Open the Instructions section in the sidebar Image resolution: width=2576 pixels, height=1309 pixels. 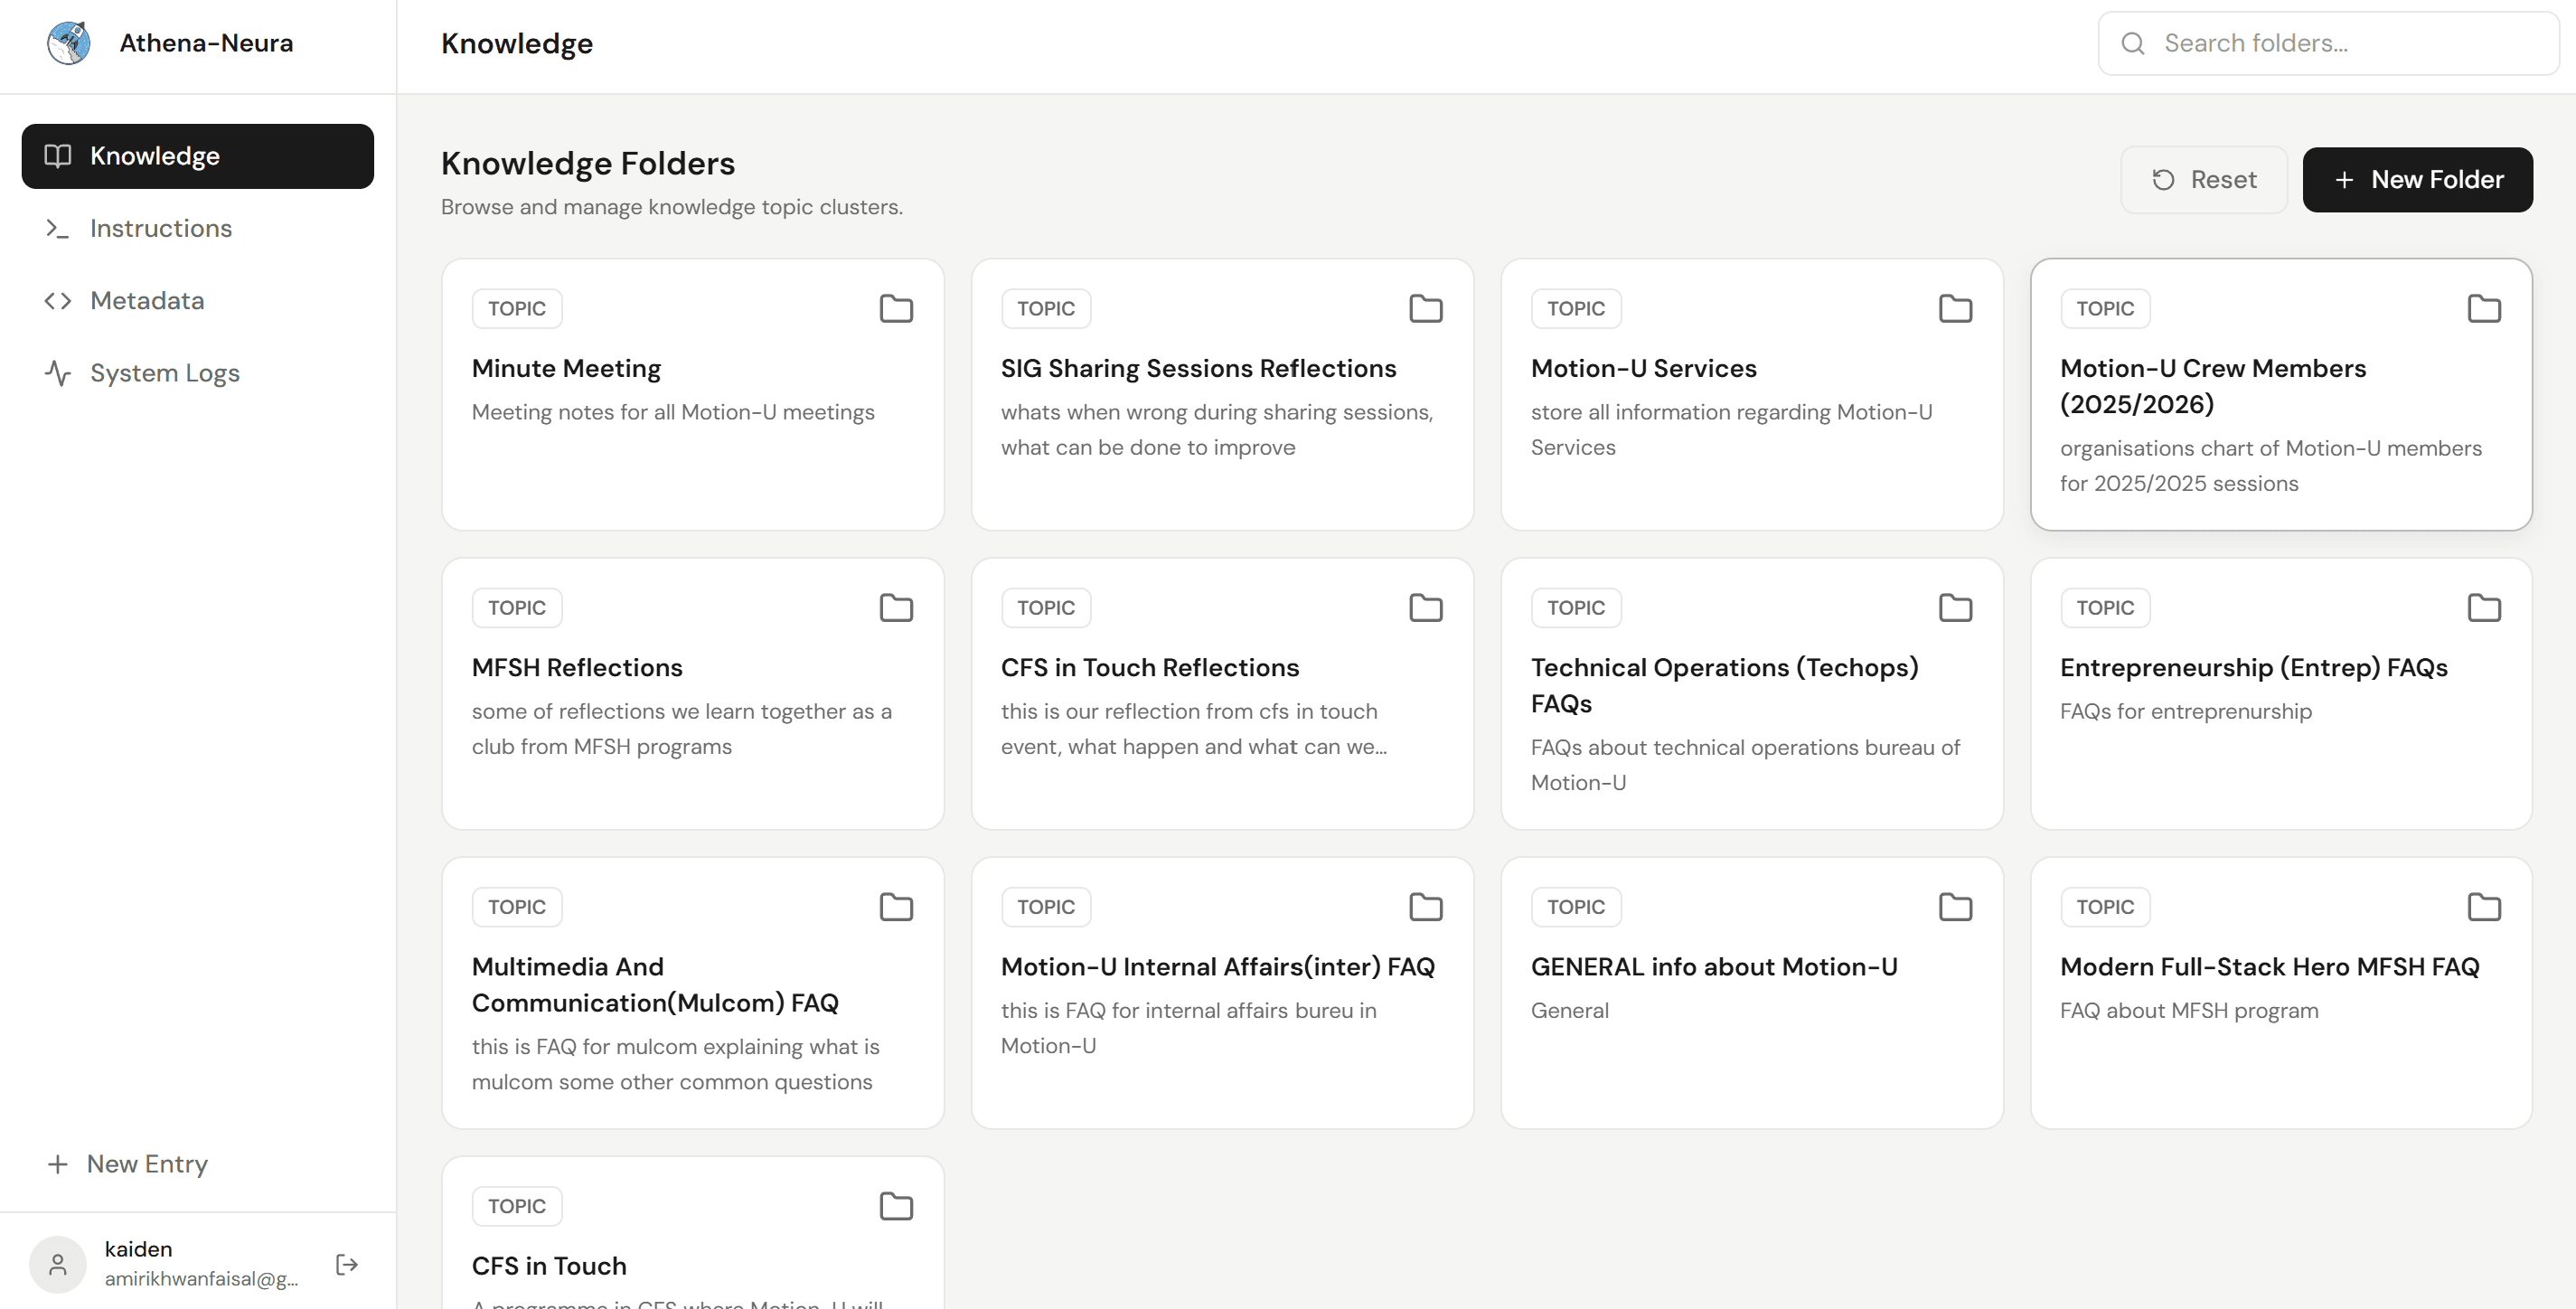tap(198, 228)
